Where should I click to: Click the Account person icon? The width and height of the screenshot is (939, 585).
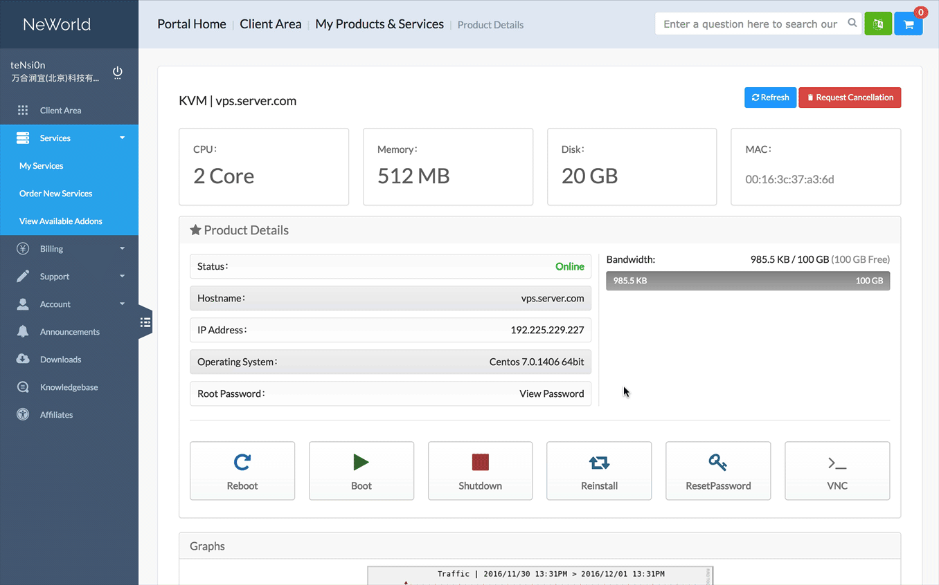(23, 304)
